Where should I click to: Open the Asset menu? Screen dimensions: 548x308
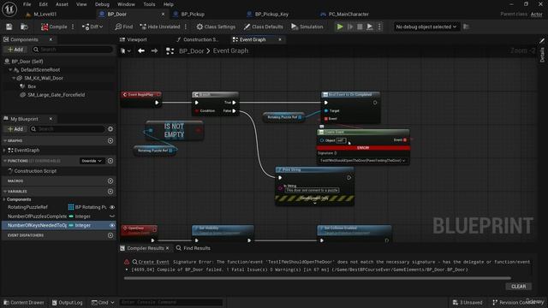click(x=62, y=4)
